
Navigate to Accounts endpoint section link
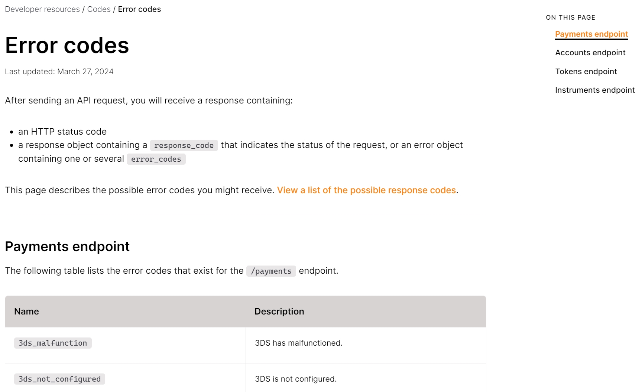590,53
